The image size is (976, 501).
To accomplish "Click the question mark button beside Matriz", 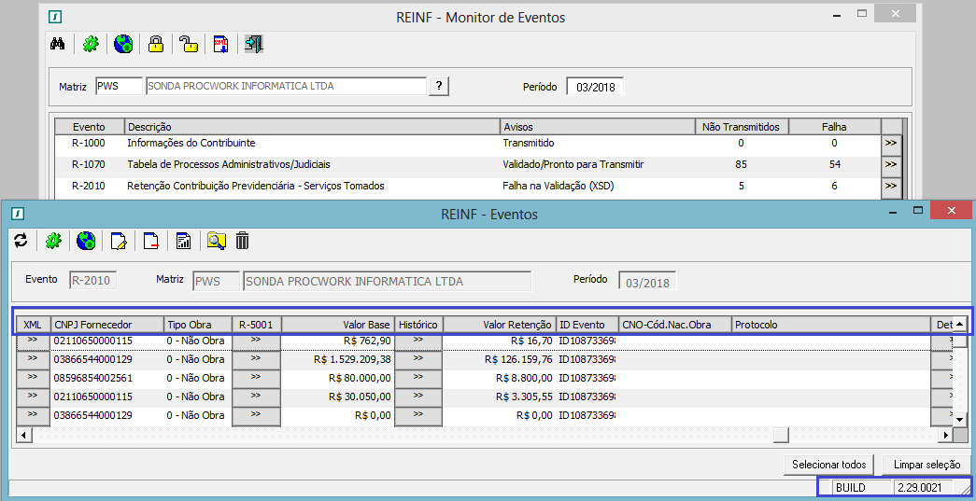I will (440, 86).
